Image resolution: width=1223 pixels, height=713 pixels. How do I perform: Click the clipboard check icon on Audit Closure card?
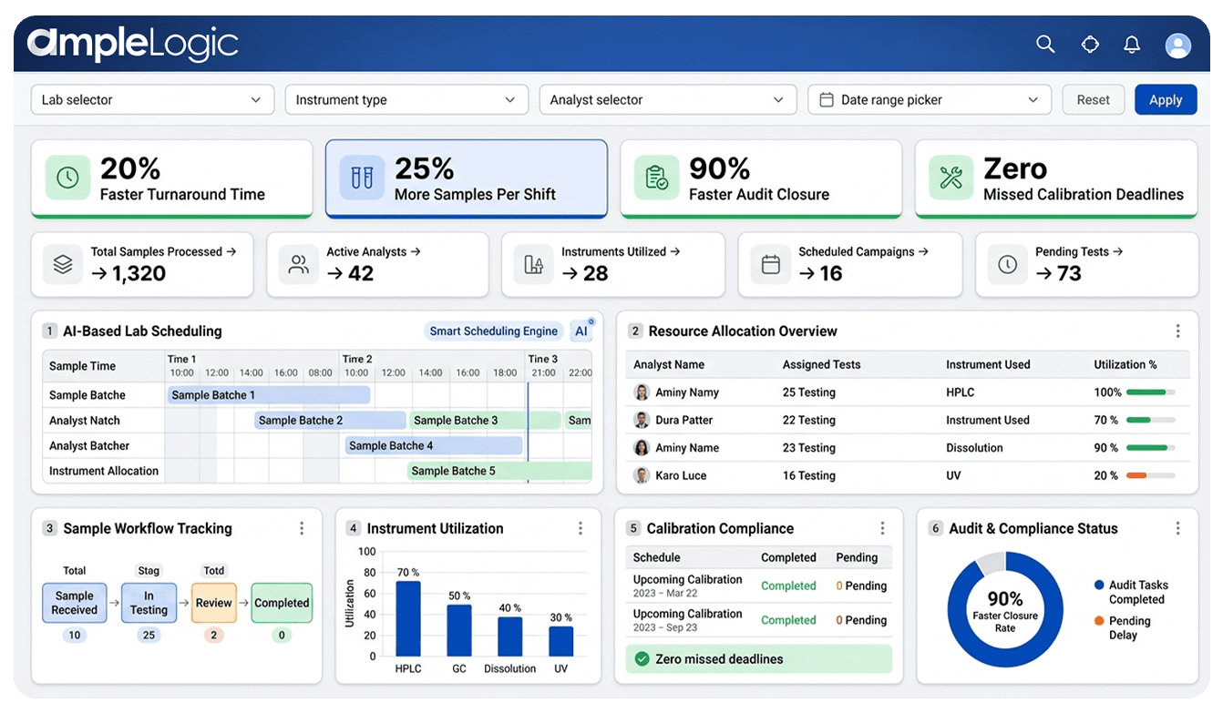pyautogui.click(x=656, y=178)
